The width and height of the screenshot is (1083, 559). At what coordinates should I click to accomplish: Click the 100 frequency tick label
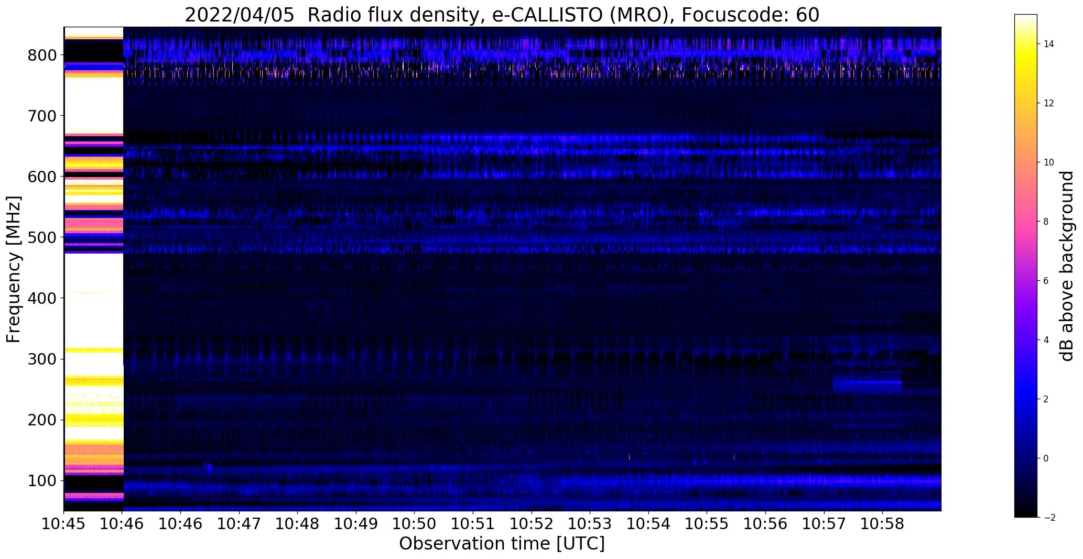[x=41, y=480]
